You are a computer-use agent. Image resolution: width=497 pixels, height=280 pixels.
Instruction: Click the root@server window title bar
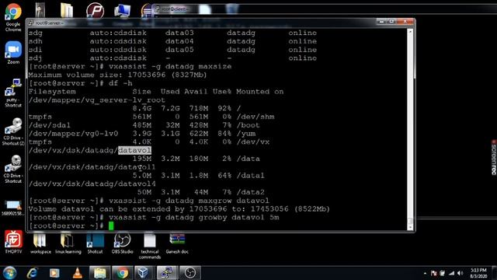point(203,23)
